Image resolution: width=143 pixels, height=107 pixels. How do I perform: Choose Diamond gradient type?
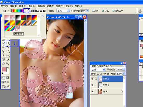pos(44,11)
